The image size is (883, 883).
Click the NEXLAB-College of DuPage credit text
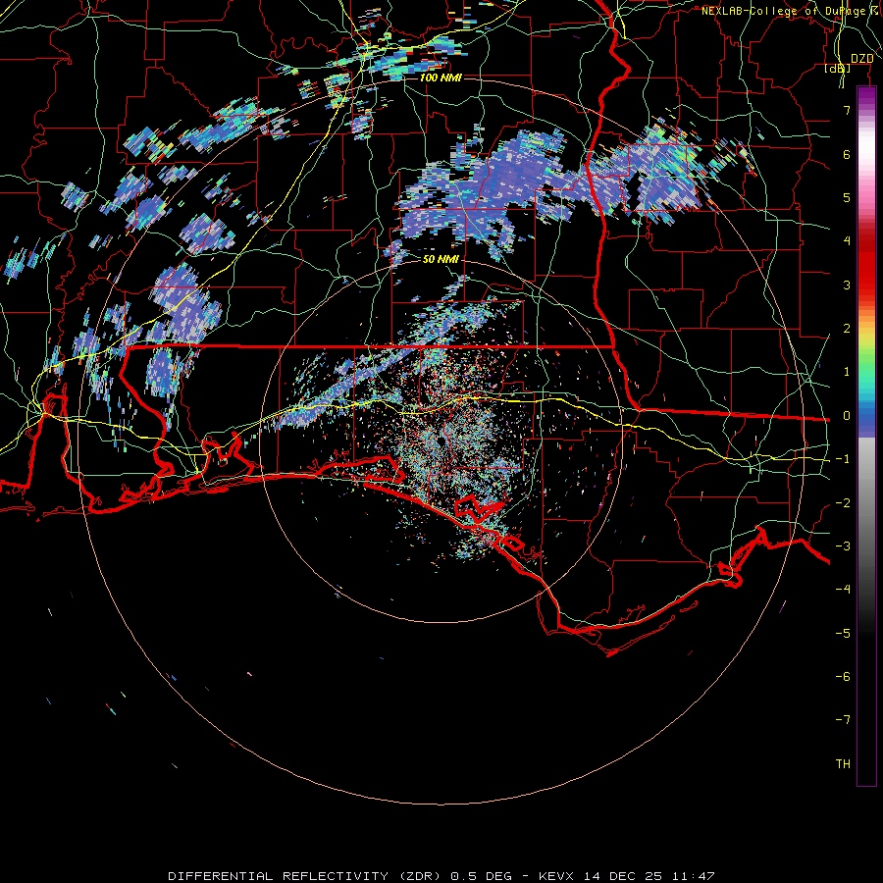pos(791,11)
